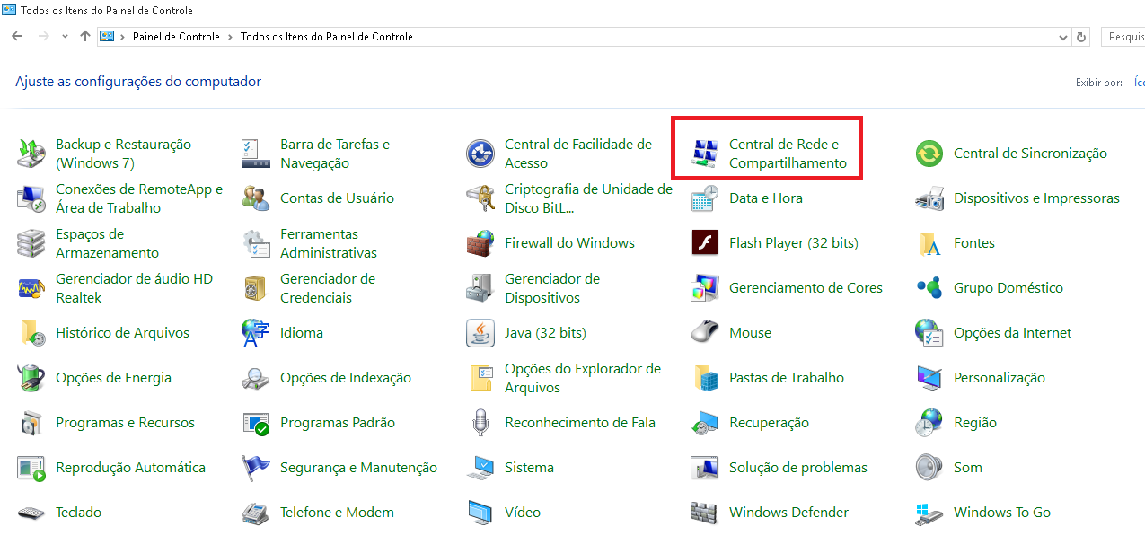The width and height of the screenshot is (1145, 553).
Task: Click the Som speaker icon
Action: 929,468
